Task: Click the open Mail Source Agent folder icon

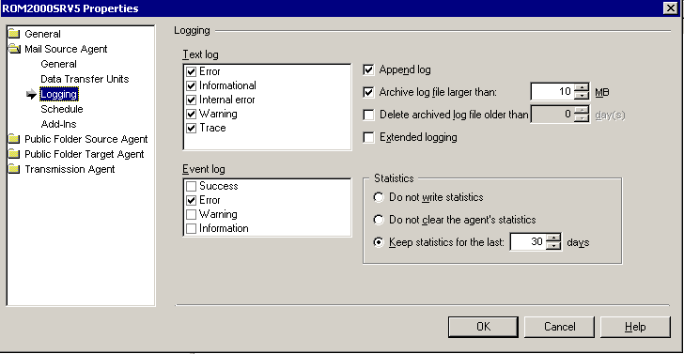Action: tap(14, 49)
